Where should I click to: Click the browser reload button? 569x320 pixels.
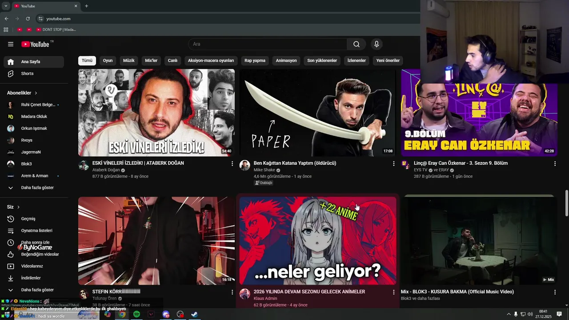point(28,19)
